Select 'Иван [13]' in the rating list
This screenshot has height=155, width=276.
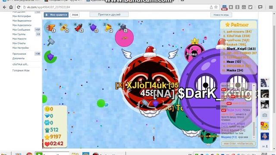(x=234, y=62)
